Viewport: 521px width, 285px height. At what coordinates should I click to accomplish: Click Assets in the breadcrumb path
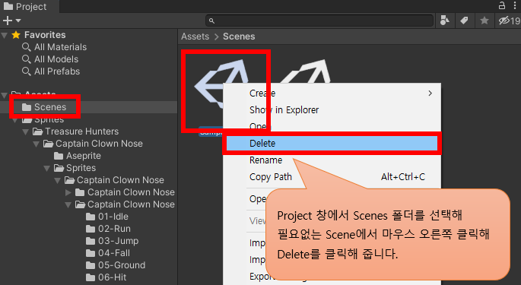point(195,36)
